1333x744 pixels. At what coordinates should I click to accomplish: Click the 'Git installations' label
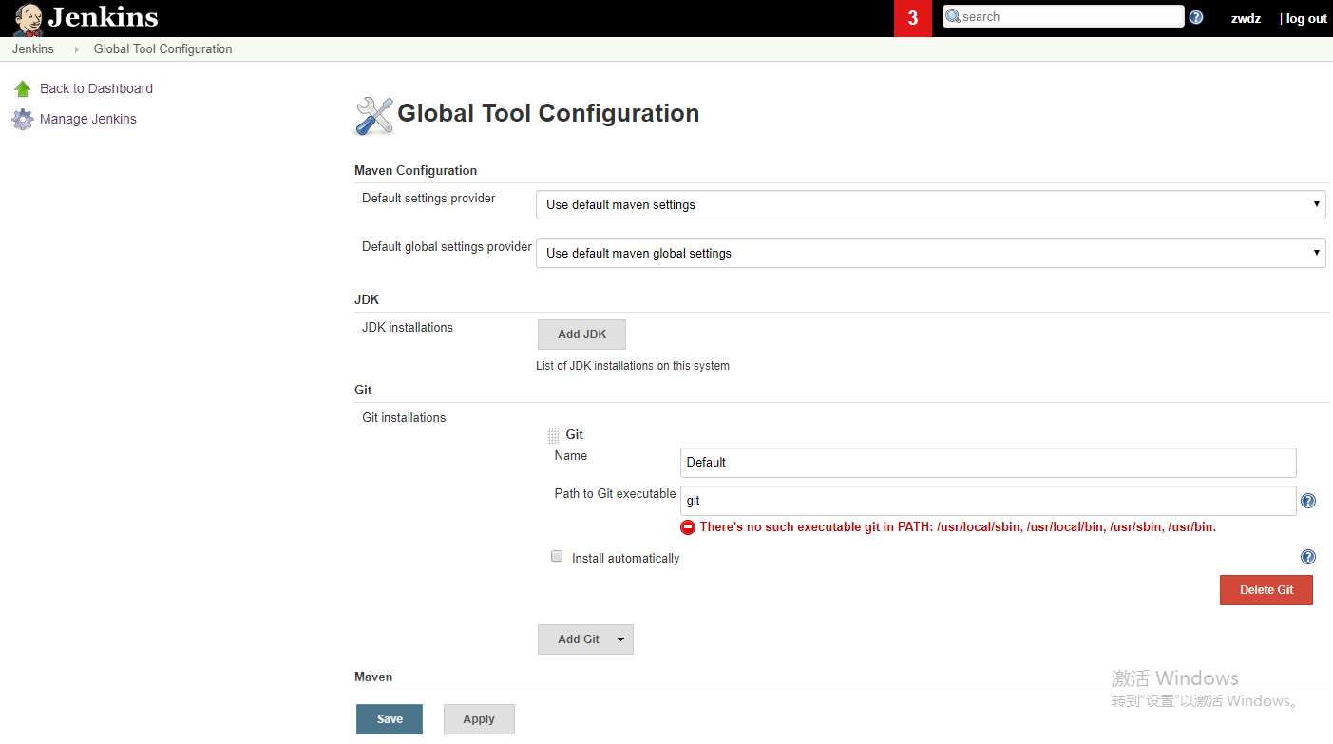click(404, 418)
